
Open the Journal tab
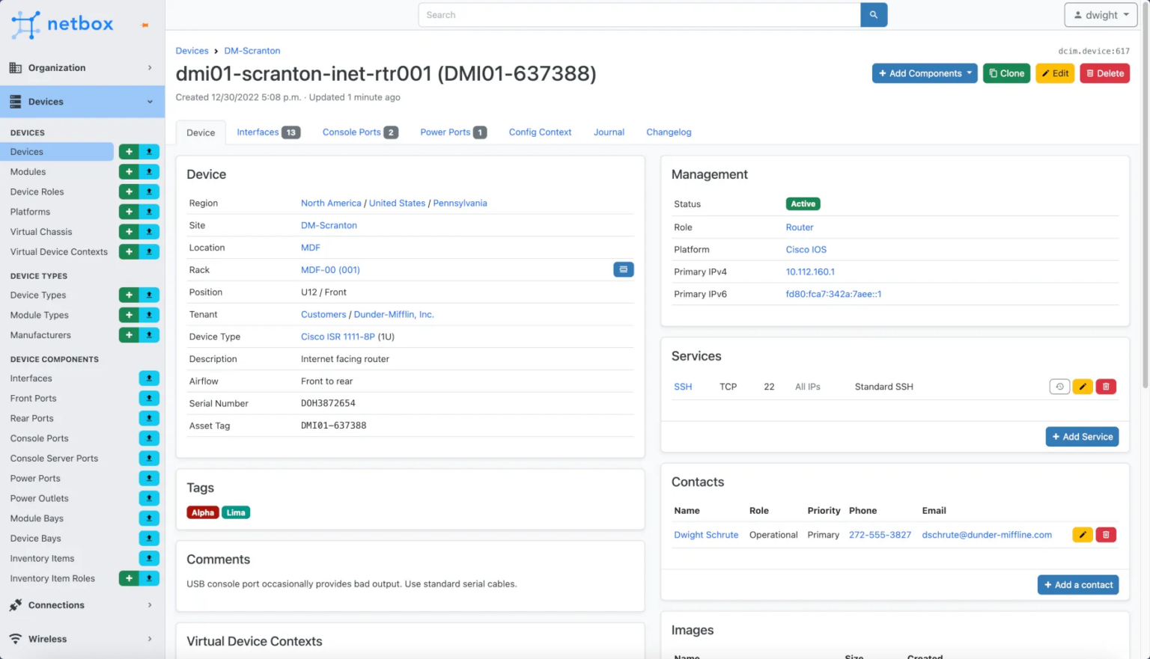609,132
